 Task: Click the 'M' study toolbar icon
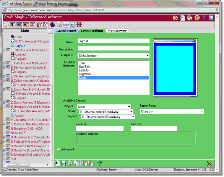pos(26,25)
